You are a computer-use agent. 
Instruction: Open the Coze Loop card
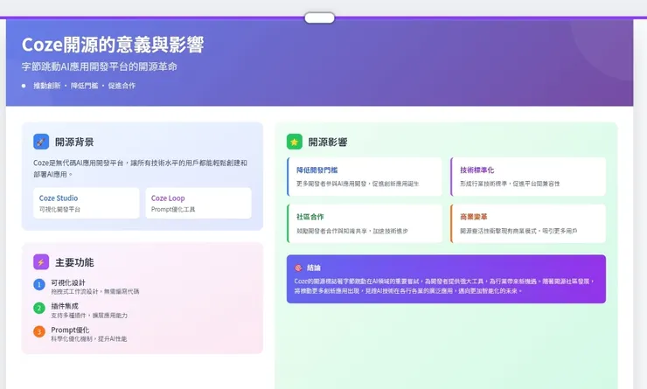198,203
